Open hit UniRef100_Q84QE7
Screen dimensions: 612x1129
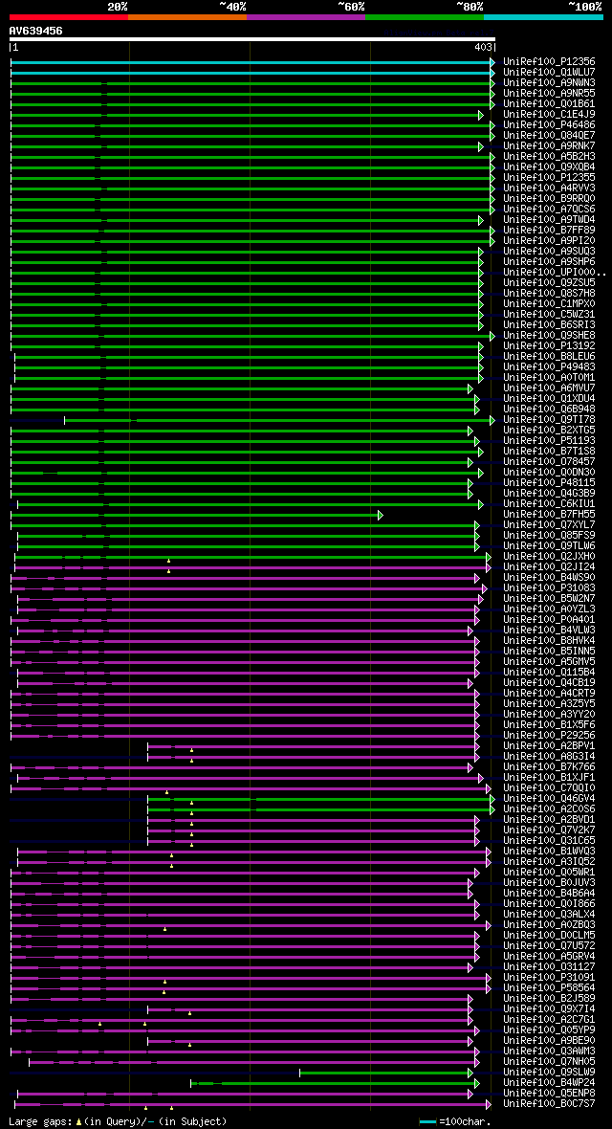tap(549, 135)
